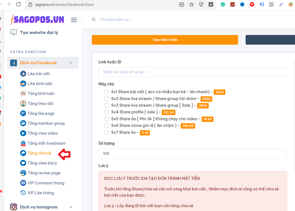This screenshot has height=211, width=295.
Task: Select Sv1 Share bài viết radio option
Action: 107,92
